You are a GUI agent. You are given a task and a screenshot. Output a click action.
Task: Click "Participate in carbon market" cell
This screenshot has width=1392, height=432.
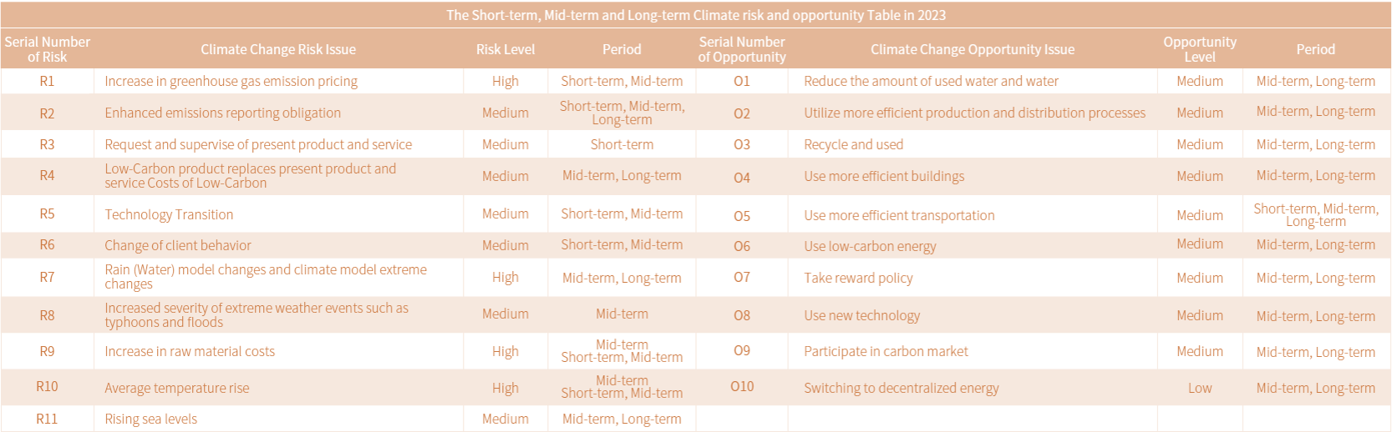coord(886,351)
